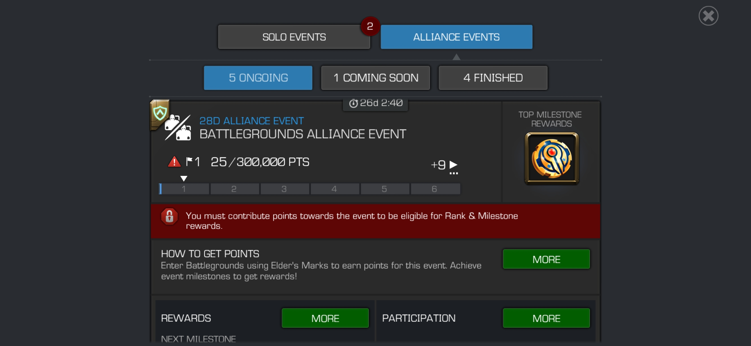751x346 pixels.
Task: Click the notification badge showing 2
Action: [370, 26]
